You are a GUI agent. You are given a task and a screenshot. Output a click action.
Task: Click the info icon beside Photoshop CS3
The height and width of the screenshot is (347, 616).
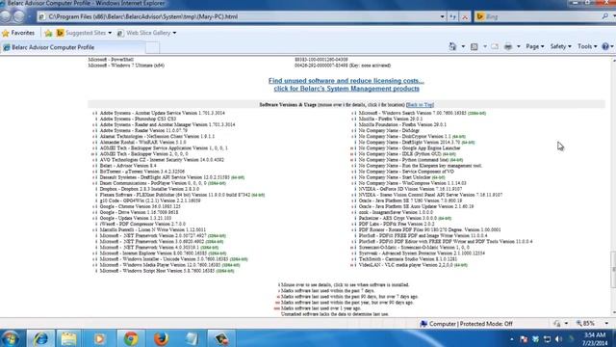pyautogui.click(x=96, y=119)
